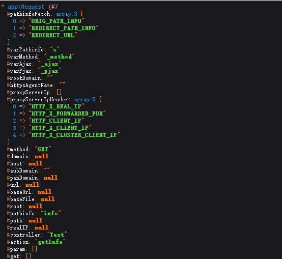Click the #varMethod property name
This screenshot has height=259, width=282.
22,56
